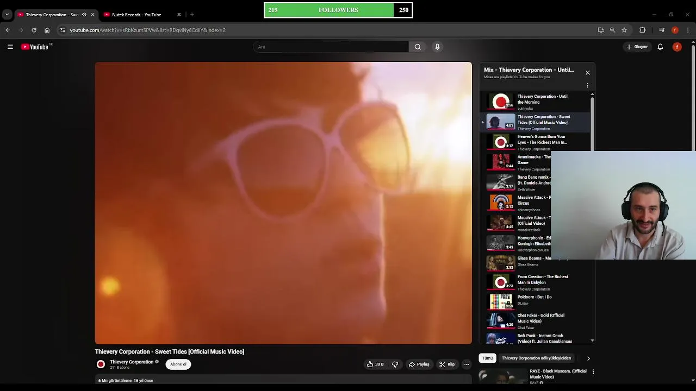
Task: Subscribe using the Abone ol button
Action: click(x=178, y=364)
